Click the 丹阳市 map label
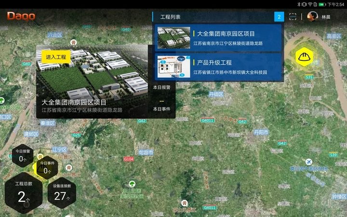This screenshot has height=217, width=347. tap(261, 133)
